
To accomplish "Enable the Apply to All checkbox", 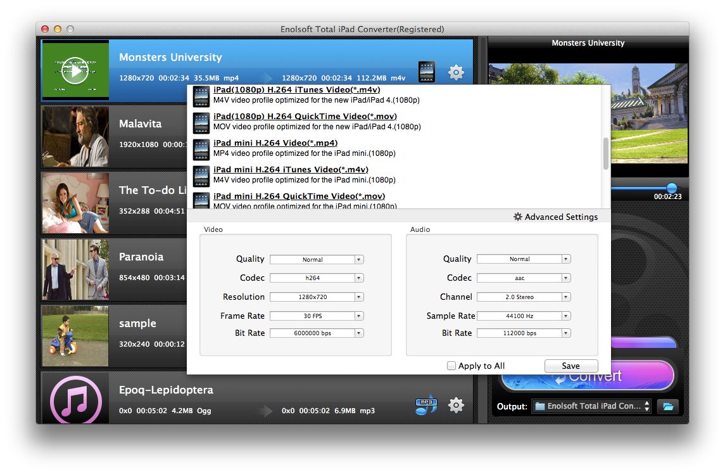I will point(451,366).
